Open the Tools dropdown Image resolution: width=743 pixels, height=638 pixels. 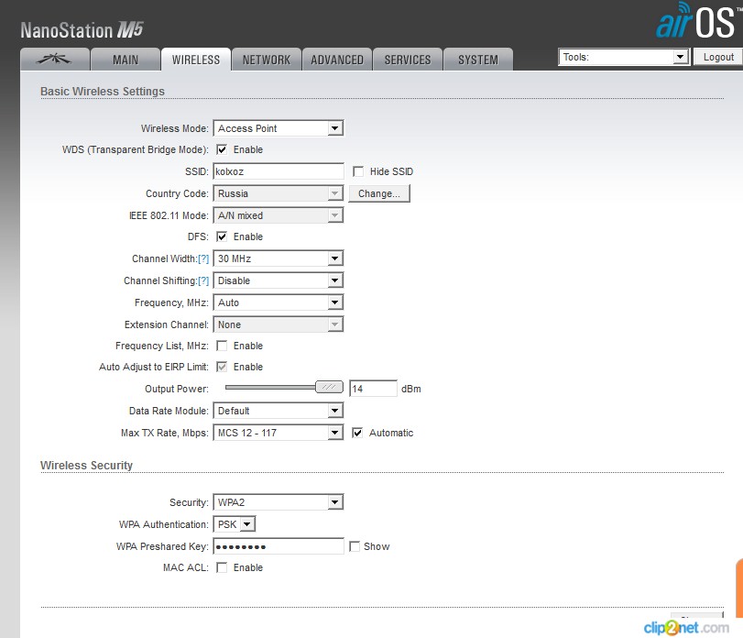[x=624, y=57]
